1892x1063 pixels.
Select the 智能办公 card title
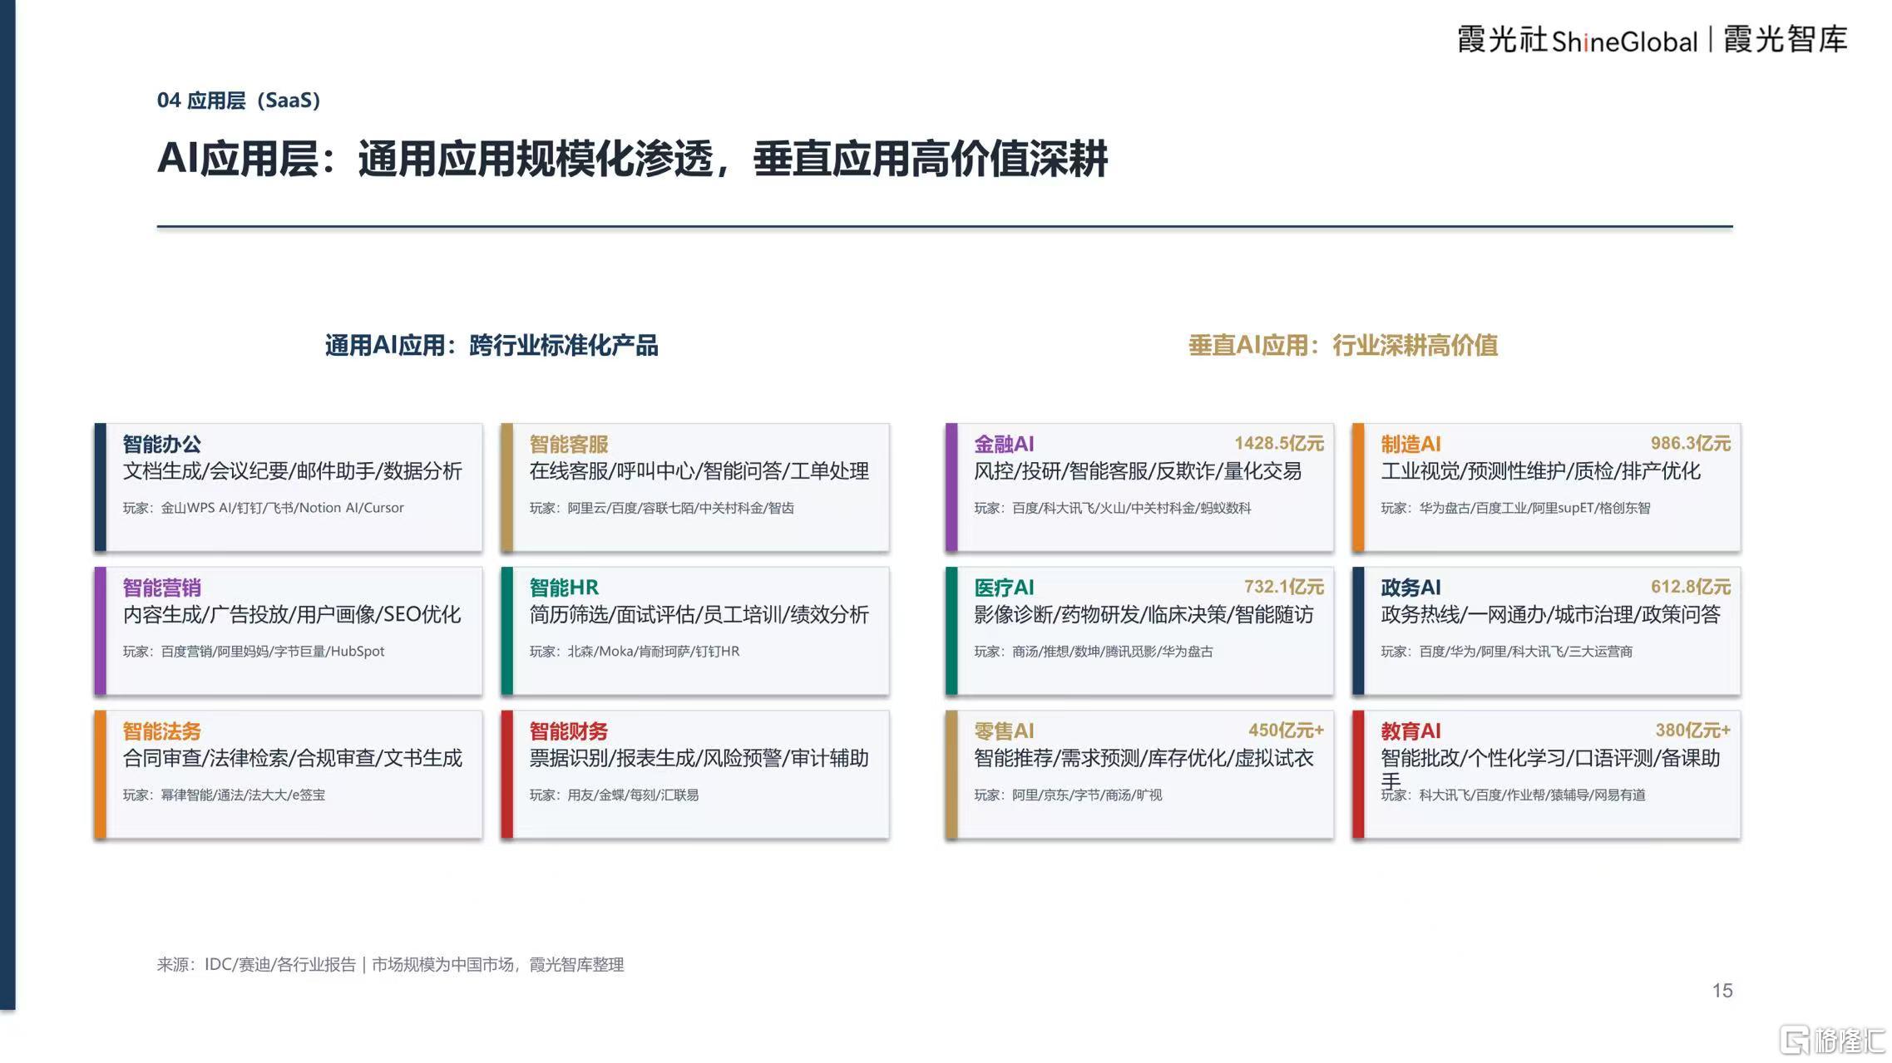pos(161,444)
